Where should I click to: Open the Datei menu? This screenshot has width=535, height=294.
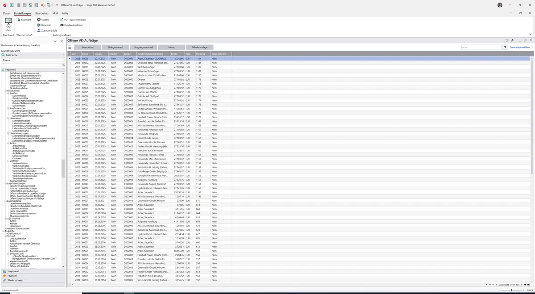pos(6,13)
